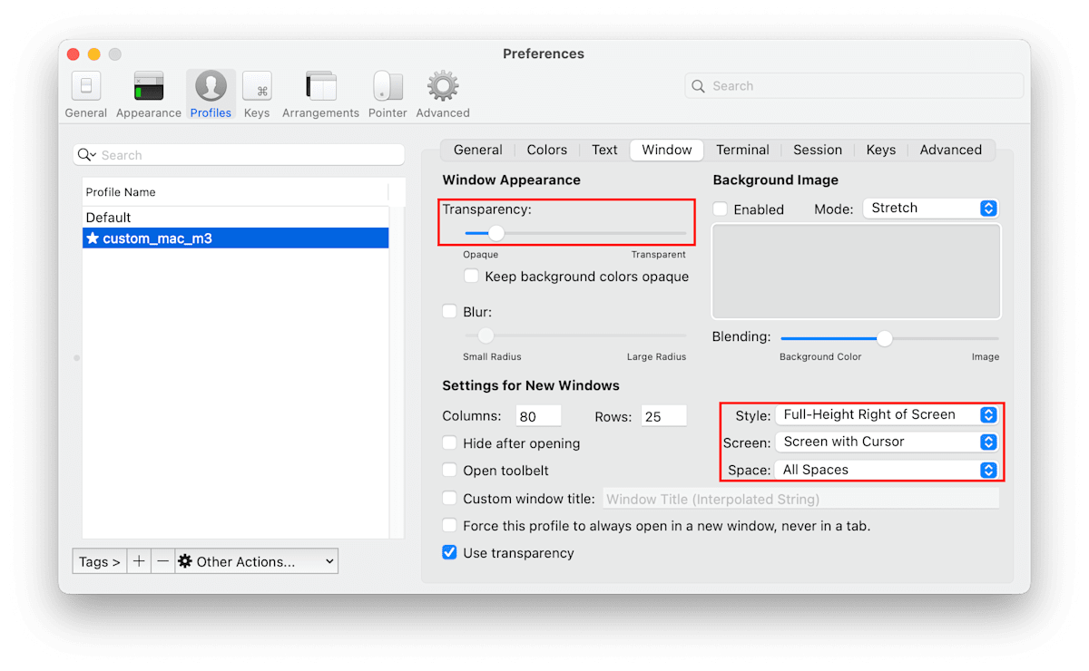The height and width of the screenshot is (671, 1089).
Task: Open the Appearance preferences icon
Action: 149,94
